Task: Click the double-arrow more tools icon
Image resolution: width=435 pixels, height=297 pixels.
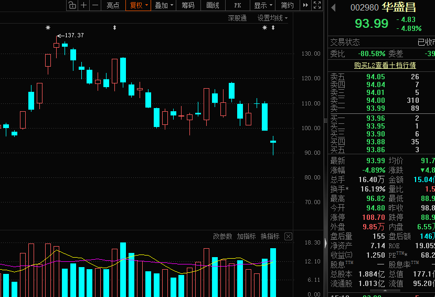Action: click(x=305, y=5)
